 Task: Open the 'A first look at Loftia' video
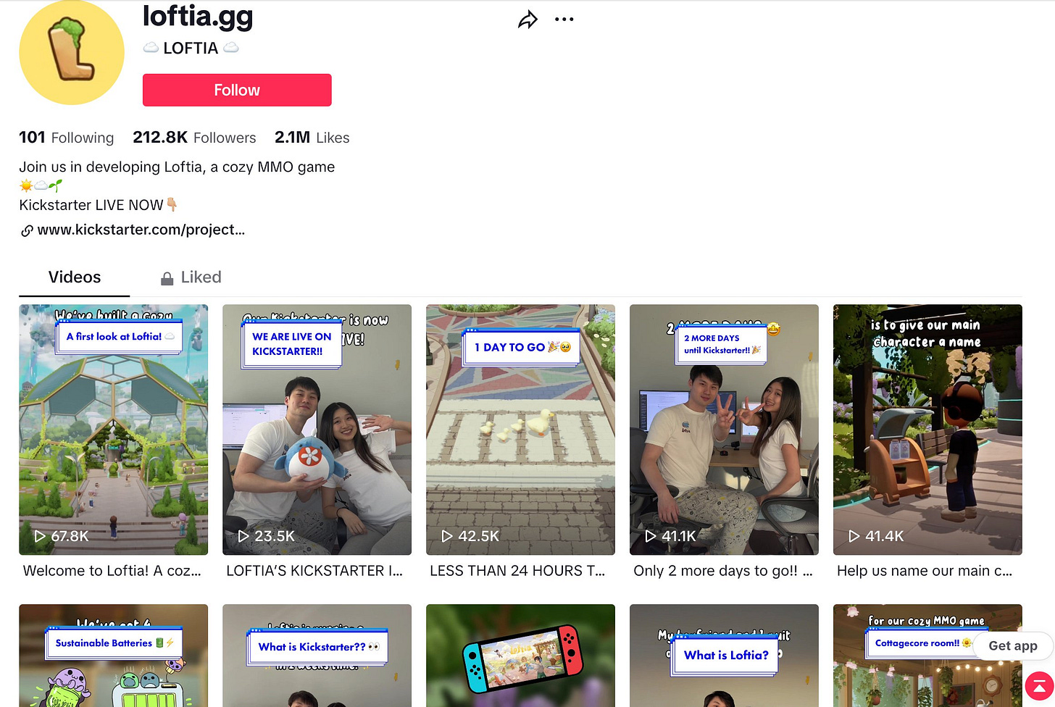(x=113, y=430)
